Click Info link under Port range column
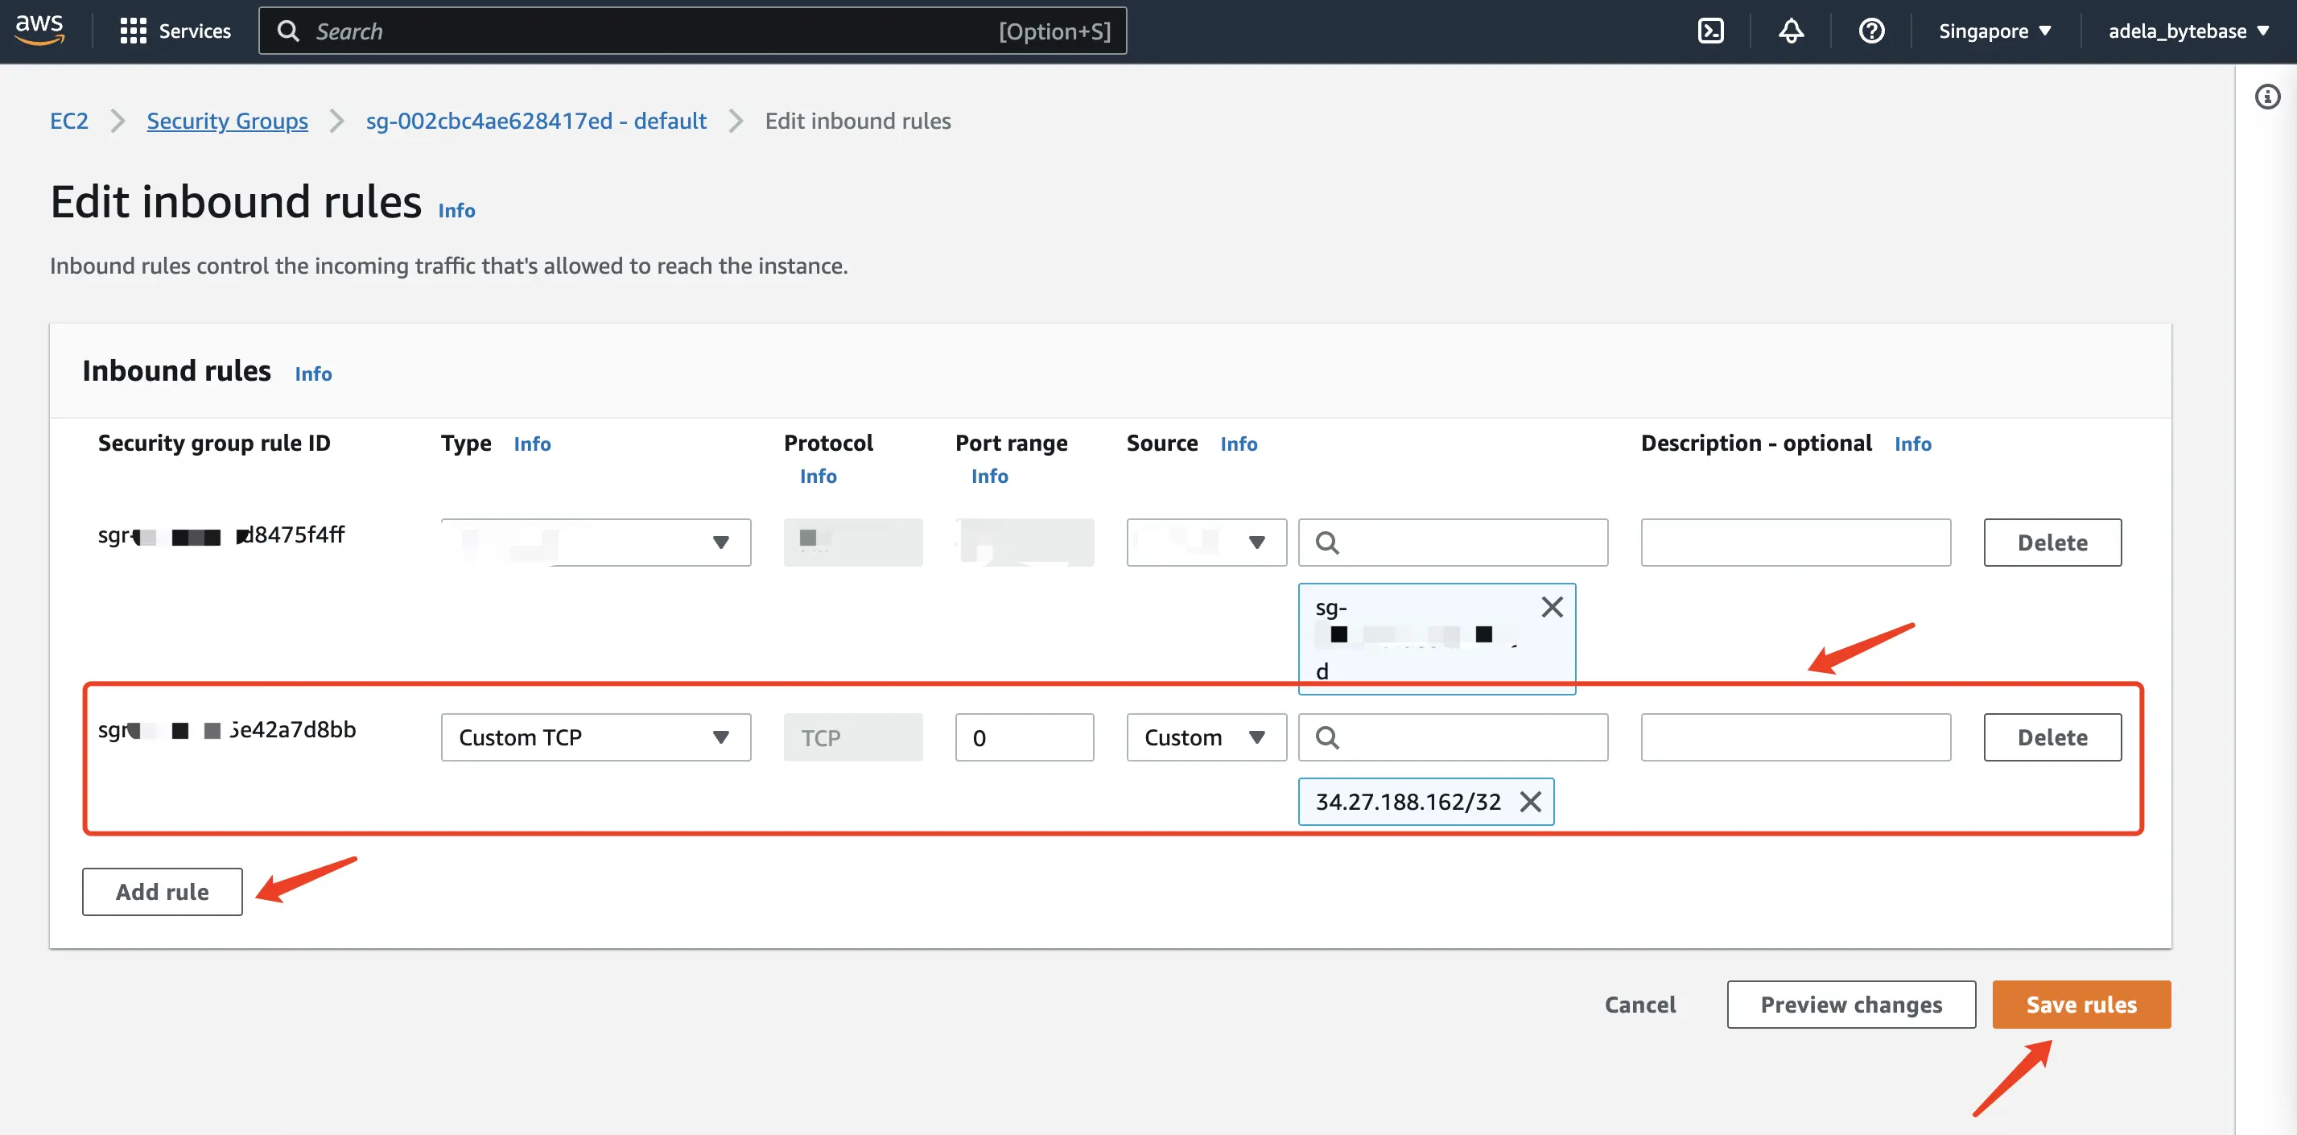Viewport: 2297px width, 1135px height. (x=990, y=476)
